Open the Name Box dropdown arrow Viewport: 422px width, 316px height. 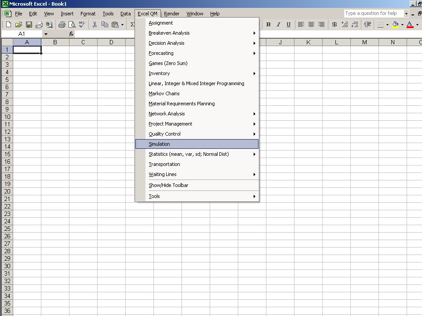(x=46, y=34)
